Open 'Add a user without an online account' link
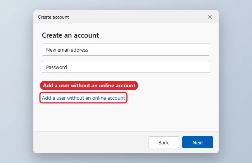Screen dimensions: 252x163 pyautogui.click(x=83, y=98)
